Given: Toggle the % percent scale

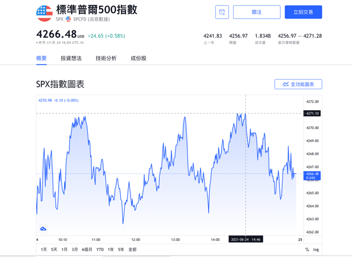Looking at the screenshot, I should click(x=308, y=250).
